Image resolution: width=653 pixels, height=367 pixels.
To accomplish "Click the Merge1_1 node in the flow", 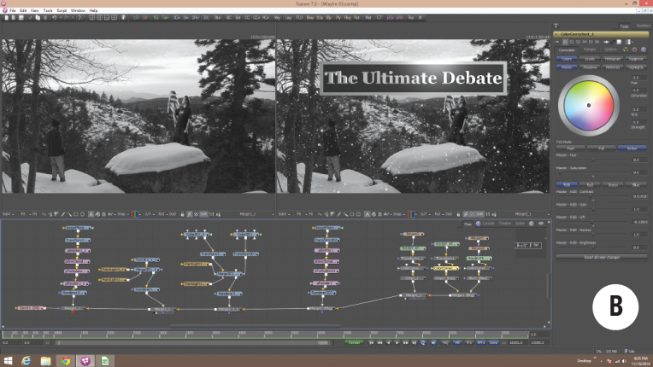I will point(414,295).
